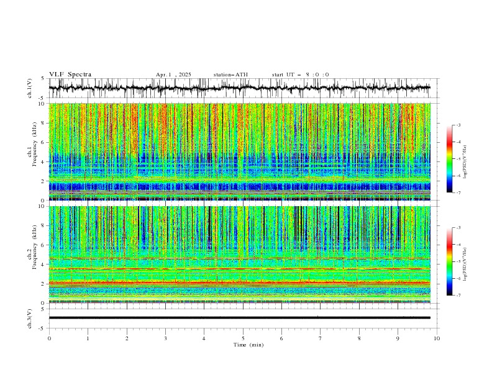This screenshot has height=380, width=492.
Task: Click time axis tick label "0"
Action: coord(49,338)
